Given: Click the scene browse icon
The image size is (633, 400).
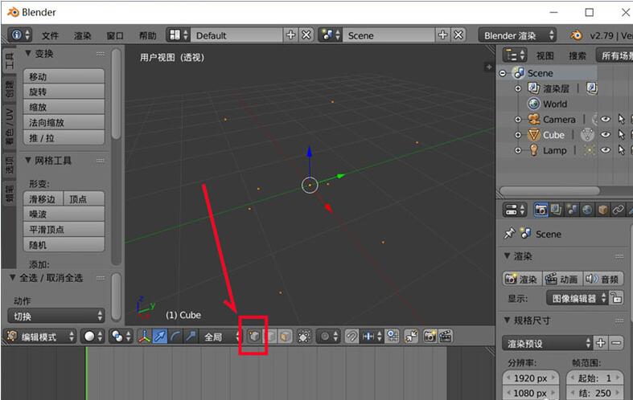Looking at the screenshot, I should pyautogui.click(x=331, y=35).
